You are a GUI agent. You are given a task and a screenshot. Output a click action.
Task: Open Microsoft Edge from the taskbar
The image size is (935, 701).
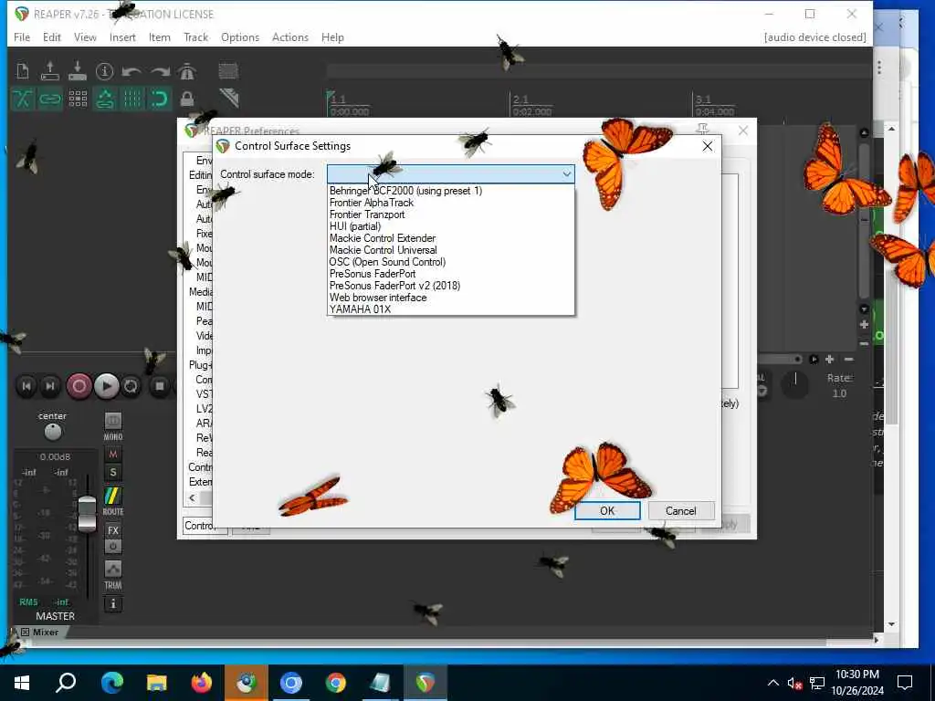[x=112, y=683]
